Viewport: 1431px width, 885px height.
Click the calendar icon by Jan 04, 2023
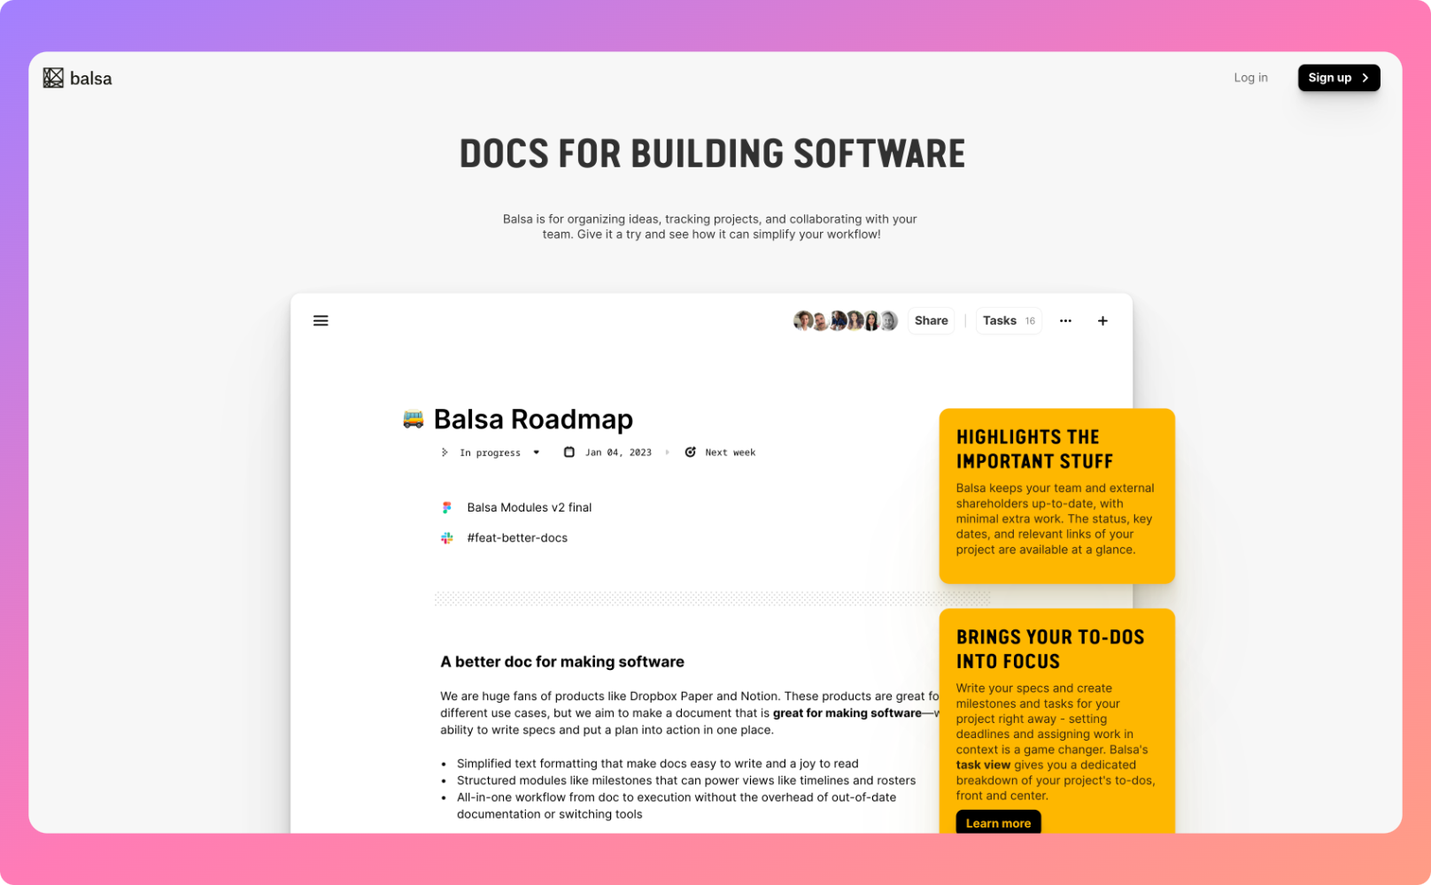(x=569, y=452)
